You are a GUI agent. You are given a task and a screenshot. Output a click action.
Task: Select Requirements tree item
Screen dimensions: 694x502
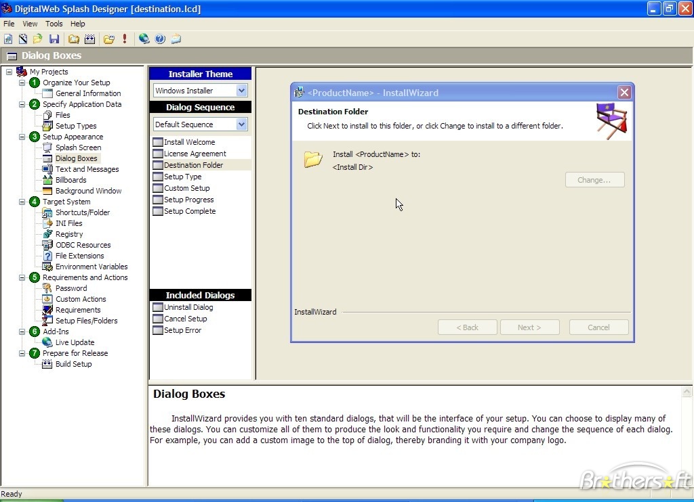click(x=78, y=311)
